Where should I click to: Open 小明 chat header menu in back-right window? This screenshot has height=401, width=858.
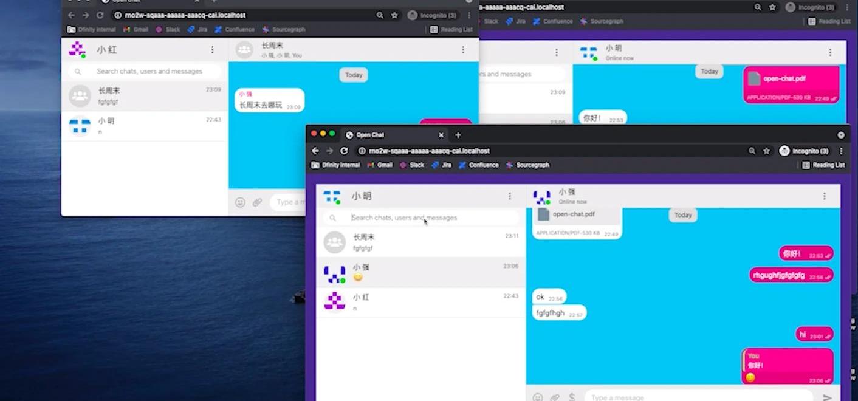tap(830, 52)
